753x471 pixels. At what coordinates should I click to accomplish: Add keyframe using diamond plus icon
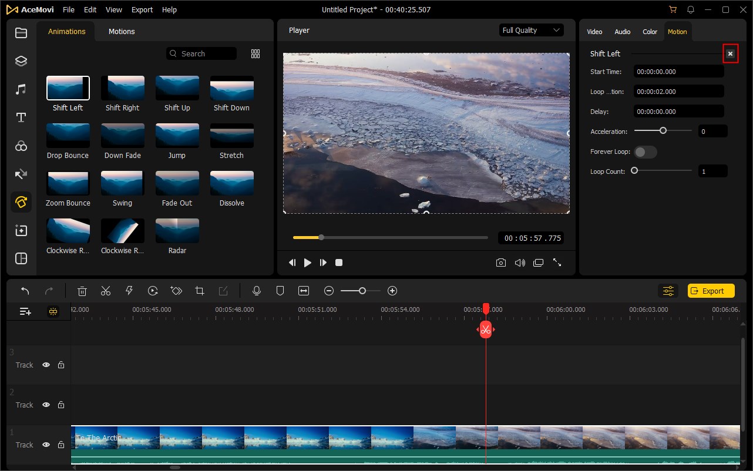[x=176, y=291]
